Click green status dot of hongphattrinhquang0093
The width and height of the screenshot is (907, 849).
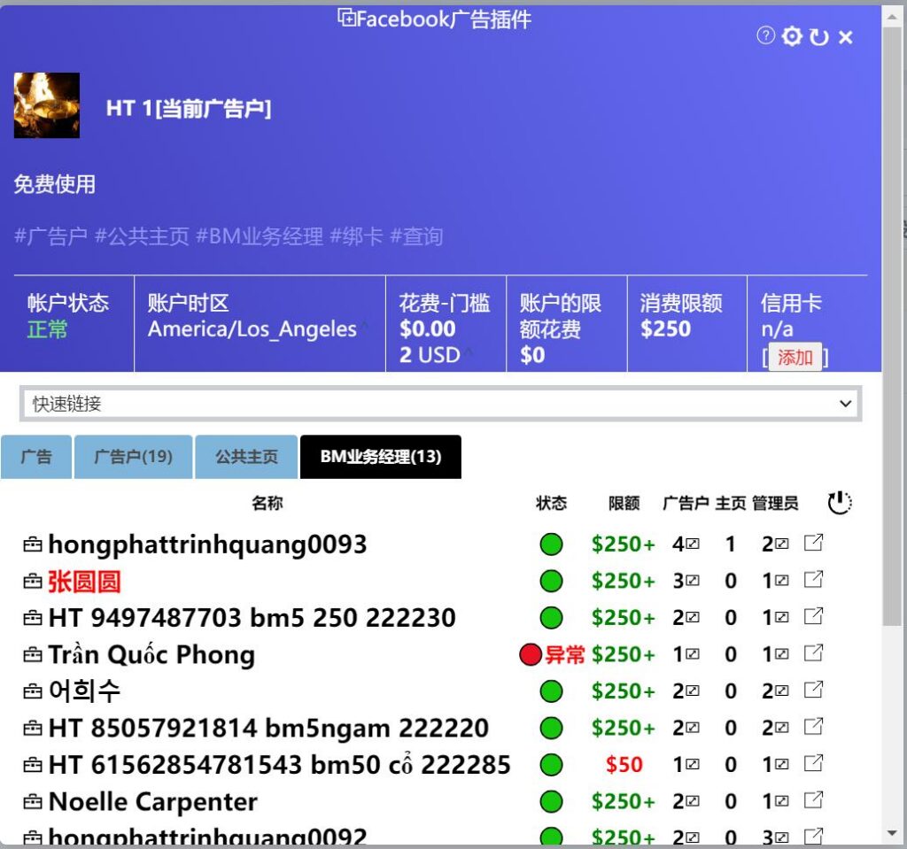[x=551, y=544]
